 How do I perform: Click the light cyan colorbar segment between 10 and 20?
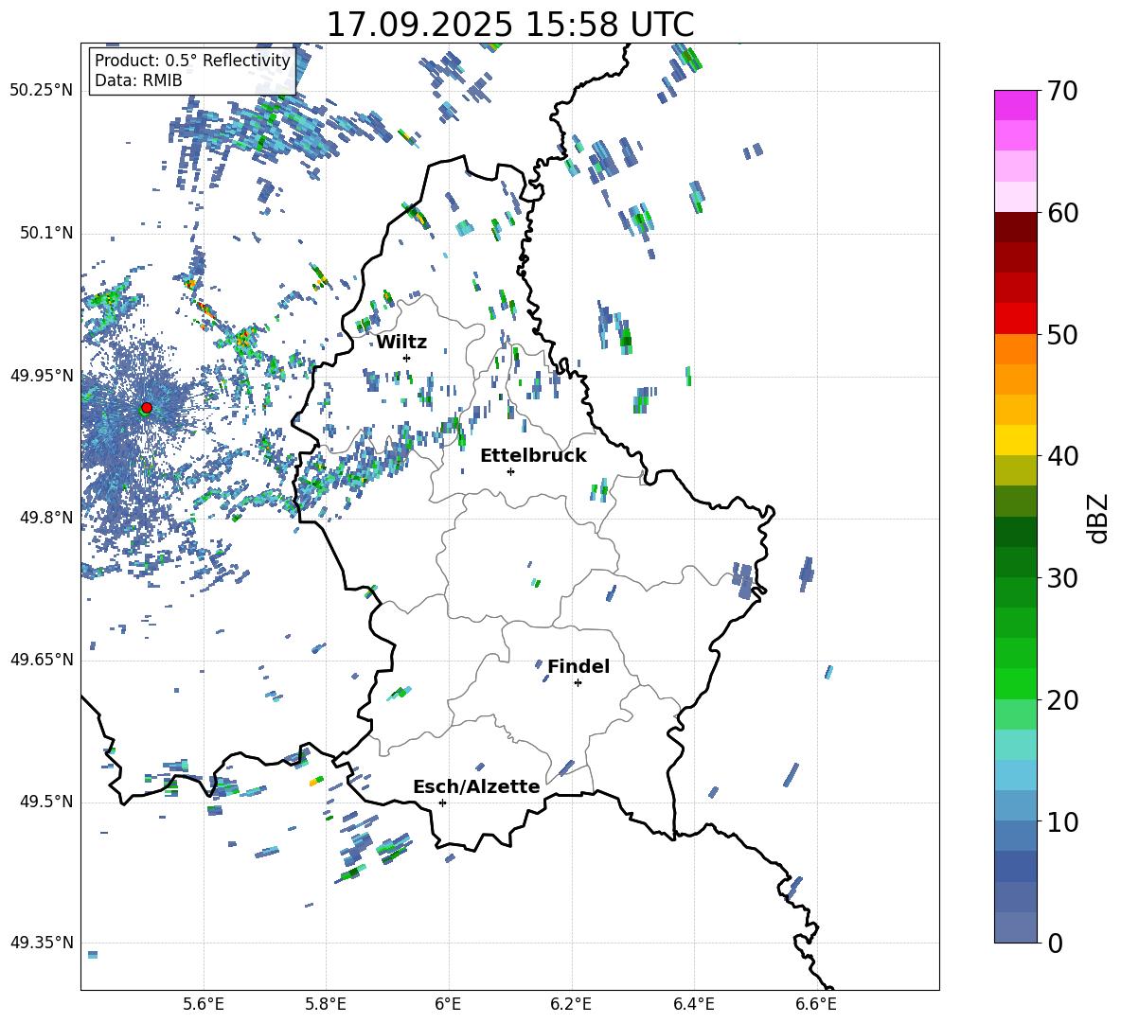(x=1016, y=745)
